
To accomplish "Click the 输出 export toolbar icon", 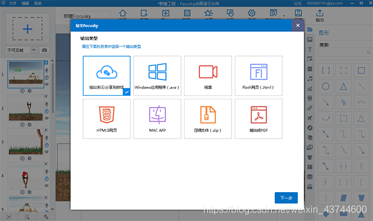I will click(319, 16).
